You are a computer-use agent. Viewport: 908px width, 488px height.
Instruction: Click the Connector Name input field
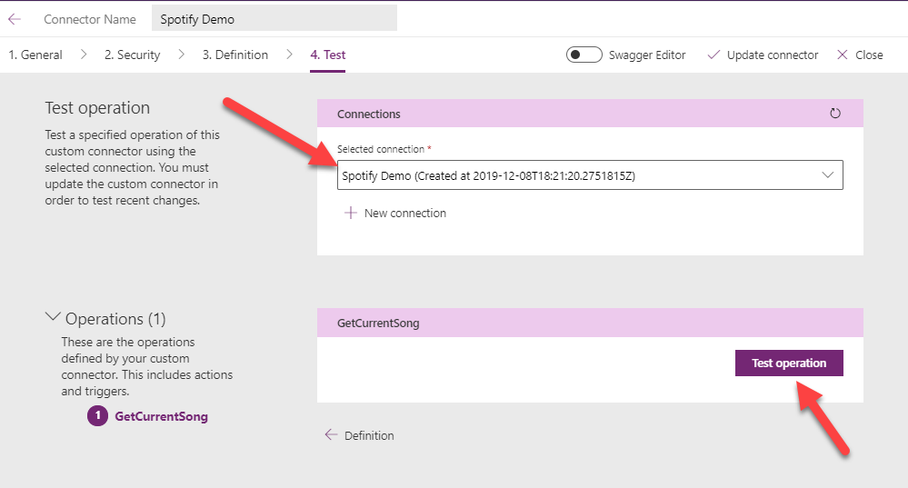coord(273,18)
